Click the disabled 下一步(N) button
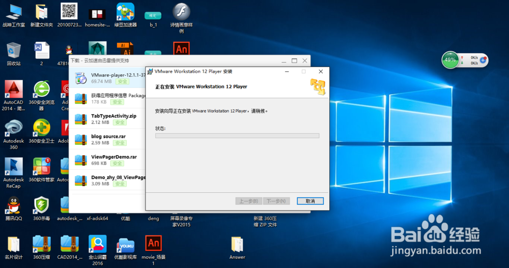509x268 pixels. [276, 201]
